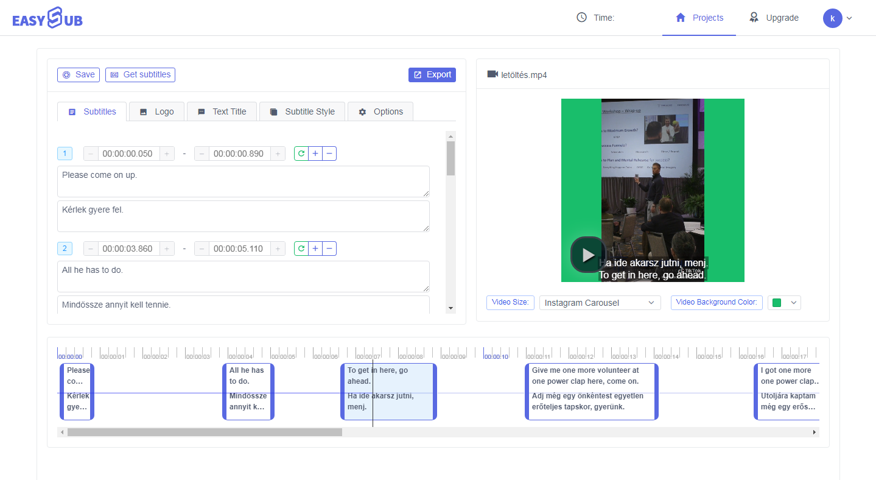Click the green background color swatch
Screen dimensions: 876x480
(776, 303)
